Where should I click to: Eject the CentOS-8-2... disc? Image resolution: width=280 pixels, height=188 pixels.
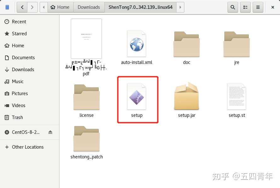pyautogui.click(x=50, y=132)
